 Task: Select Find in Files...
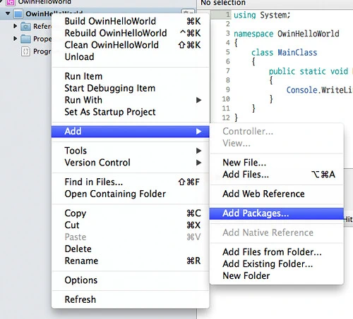131,182
